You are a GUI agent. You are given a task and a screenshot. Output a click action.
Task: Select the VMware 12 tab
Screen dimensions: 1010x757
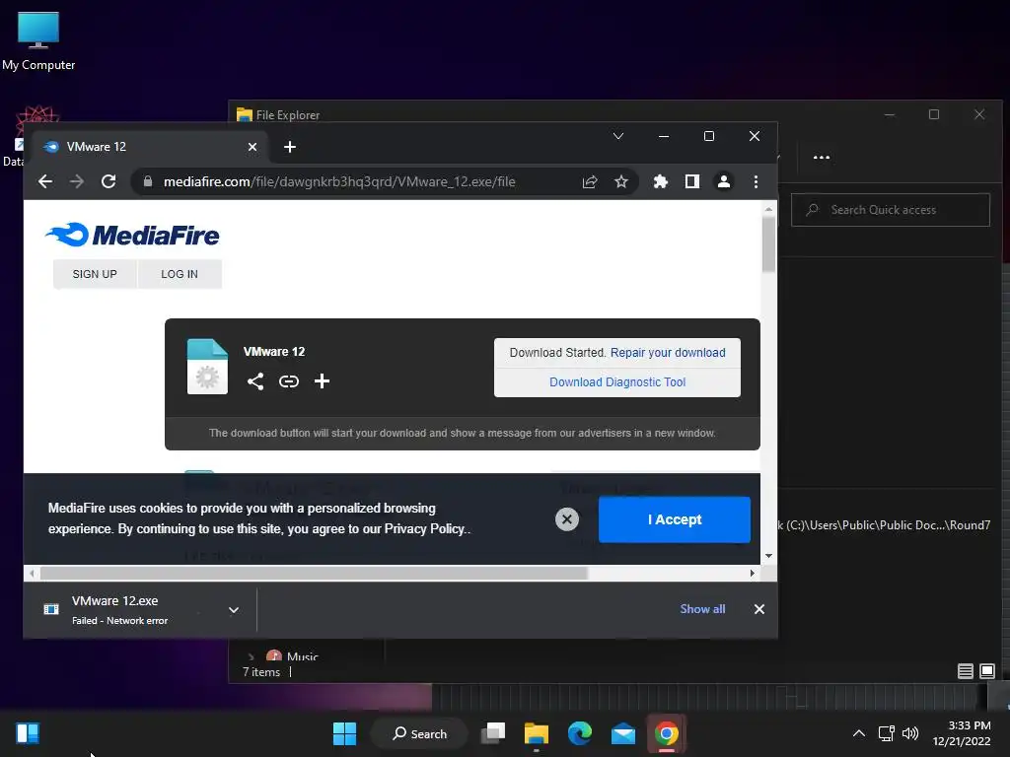point(150,147)
